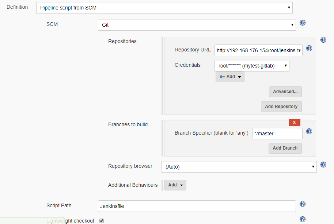Screen dimensions: 334x224
Task: Toggle the Lightweight checkout checkbox
Action: [102, 221]
